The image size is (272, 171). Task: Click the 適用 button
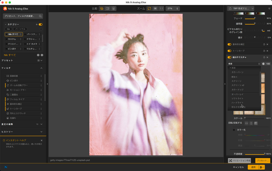(253, 167)
